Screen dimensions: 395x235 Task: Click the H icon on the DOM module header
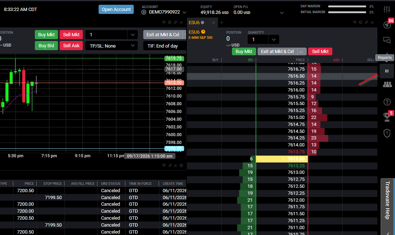pyautogui.click(x=355, y=22)
